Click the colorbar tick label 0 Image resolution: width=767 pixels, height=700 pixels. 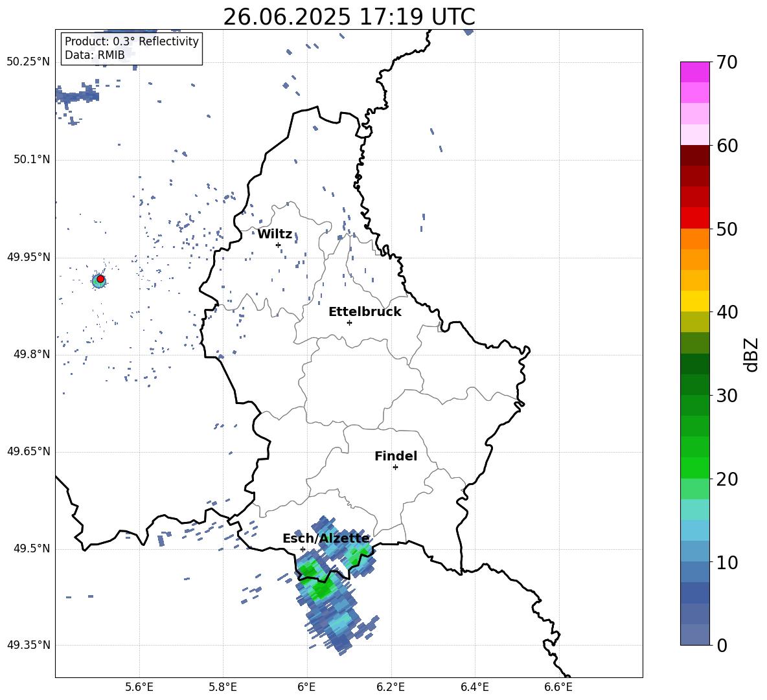coord(722,645)
